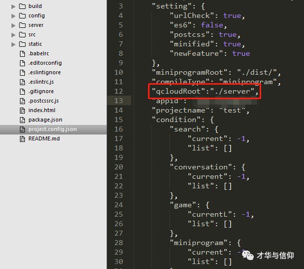Click the "projectname" key text
The height and width of the screenshot is (269, 304).
[181, 110]
